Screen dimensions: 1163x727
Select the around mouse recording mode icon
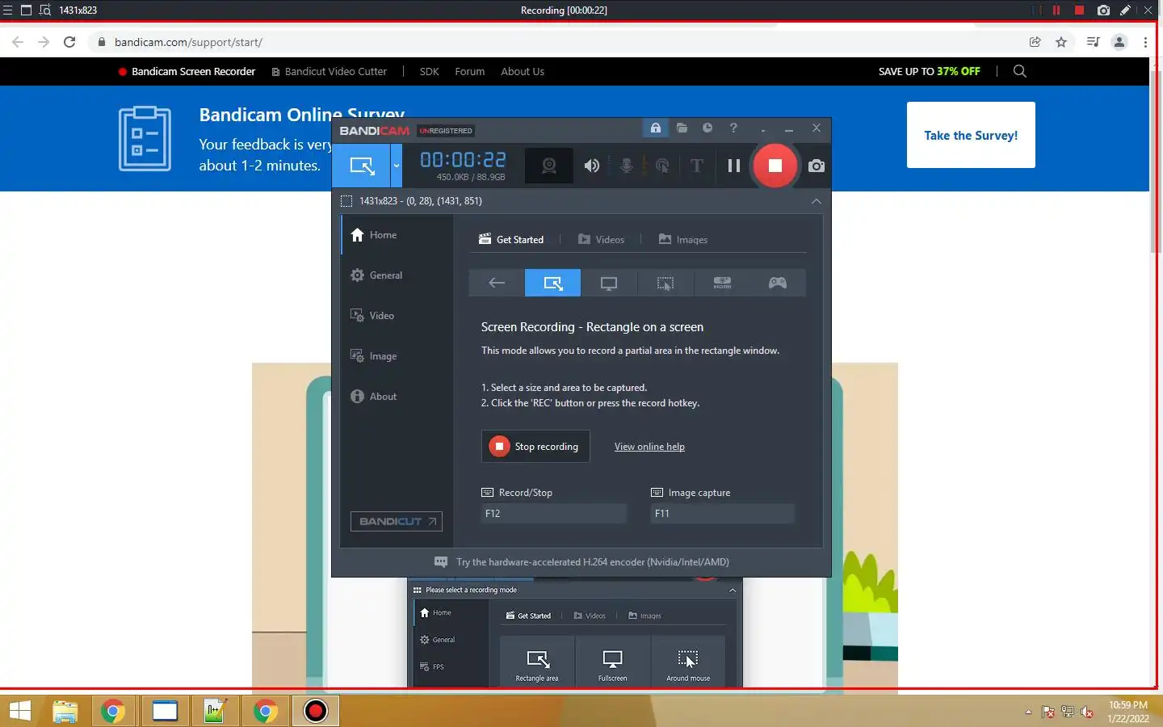tap(665, 283)
